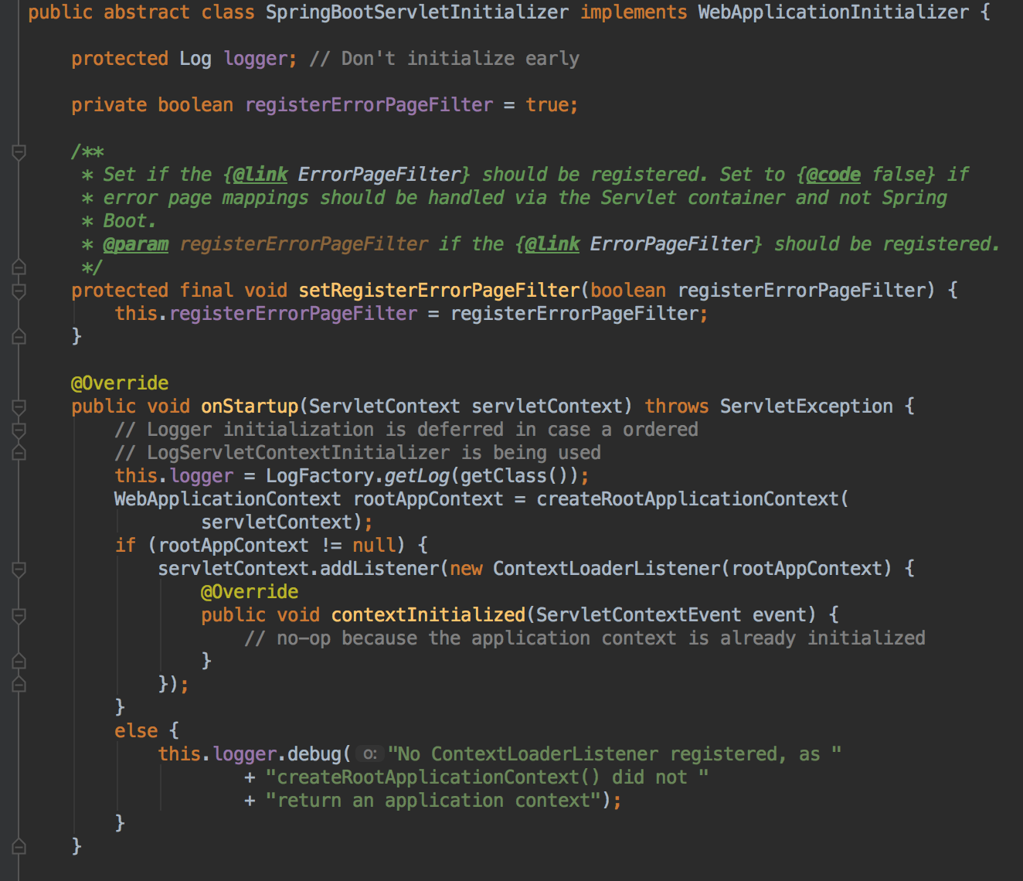Click 'if' keyword before (rootAppContext != null)
The width and height of the screenshot is (1023, 881).
[125, 546]
